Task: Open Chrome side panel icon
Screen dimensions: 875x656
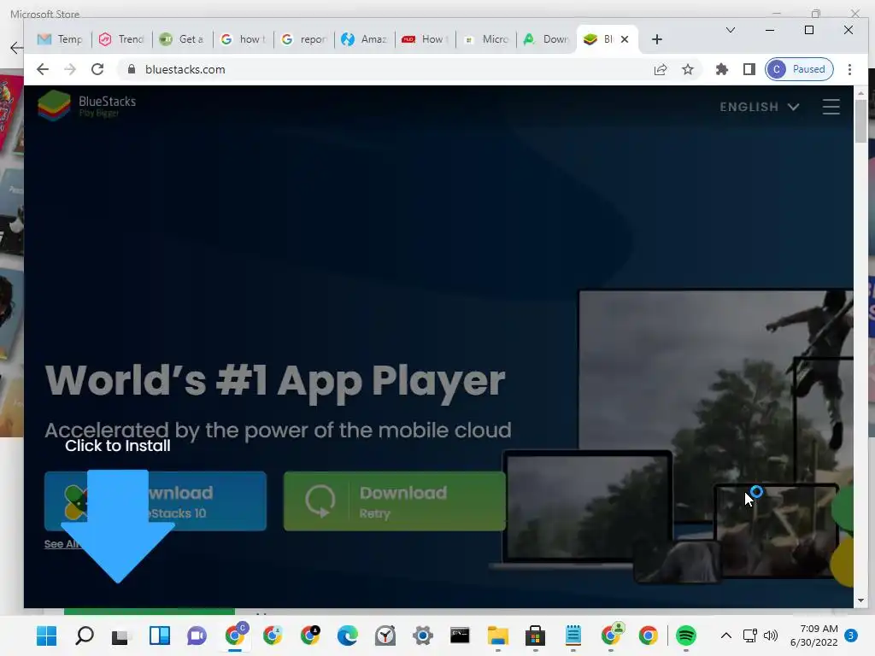Action: tap(749, 69)
